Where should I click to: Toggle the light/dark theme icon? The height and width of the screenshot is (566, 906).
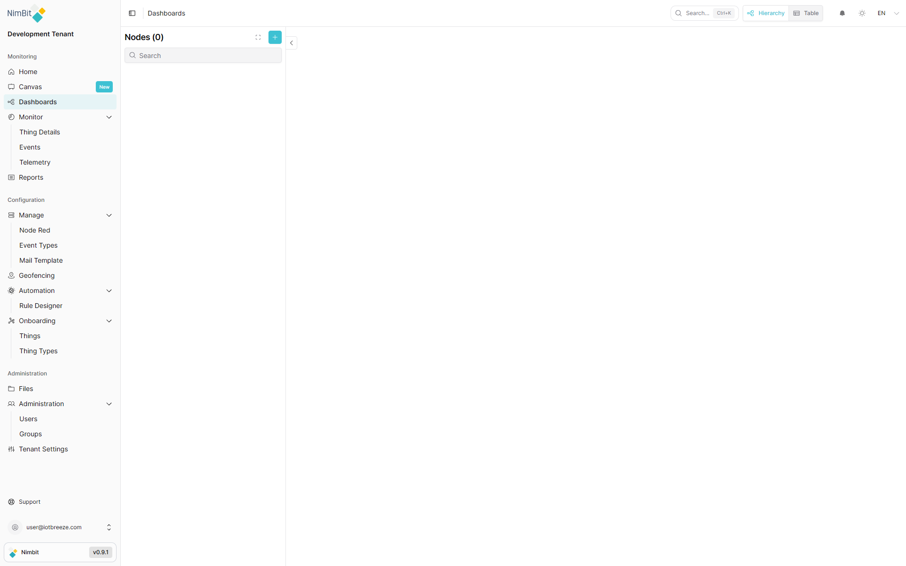click(x=862, y=13)
